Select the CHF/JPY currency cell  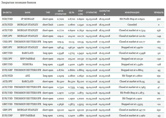(7, 36)
